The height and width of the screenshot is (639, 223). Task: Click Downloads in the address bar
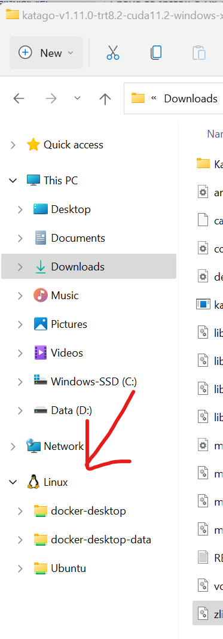pos(191,98)
